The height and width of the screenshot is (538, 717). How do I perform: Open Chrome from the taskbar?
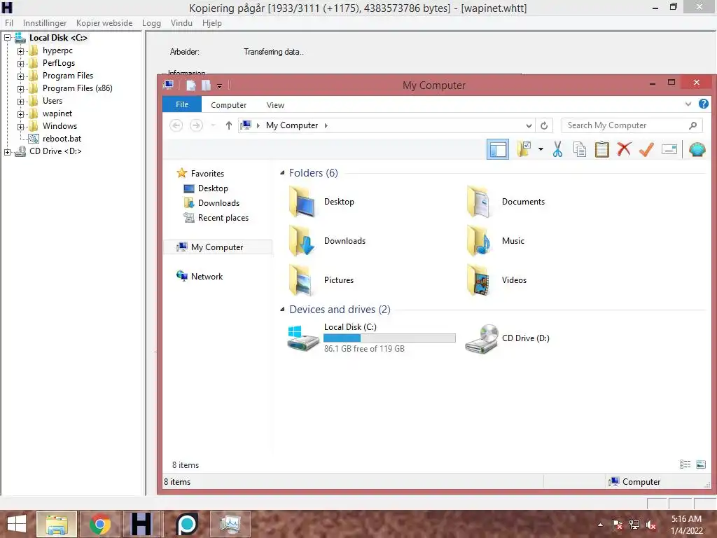tap(99, 524)
